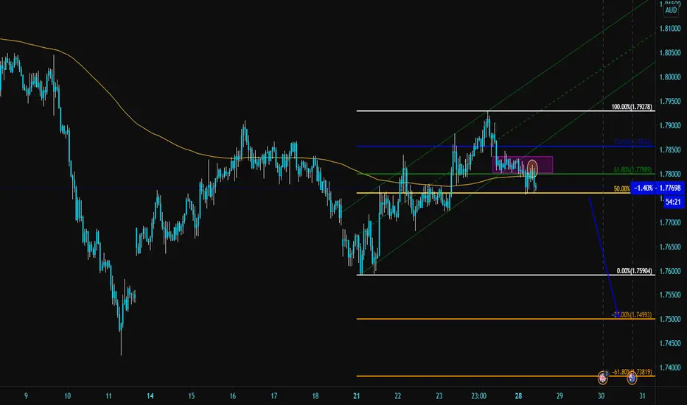This screenshot has width=687, height=405.
Task: Click date 30 on the time axis
Action: [601, 396]
